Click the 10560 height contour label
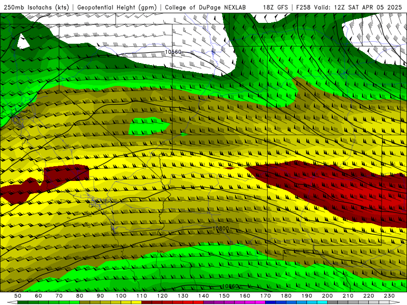 (x=173, y=52)
